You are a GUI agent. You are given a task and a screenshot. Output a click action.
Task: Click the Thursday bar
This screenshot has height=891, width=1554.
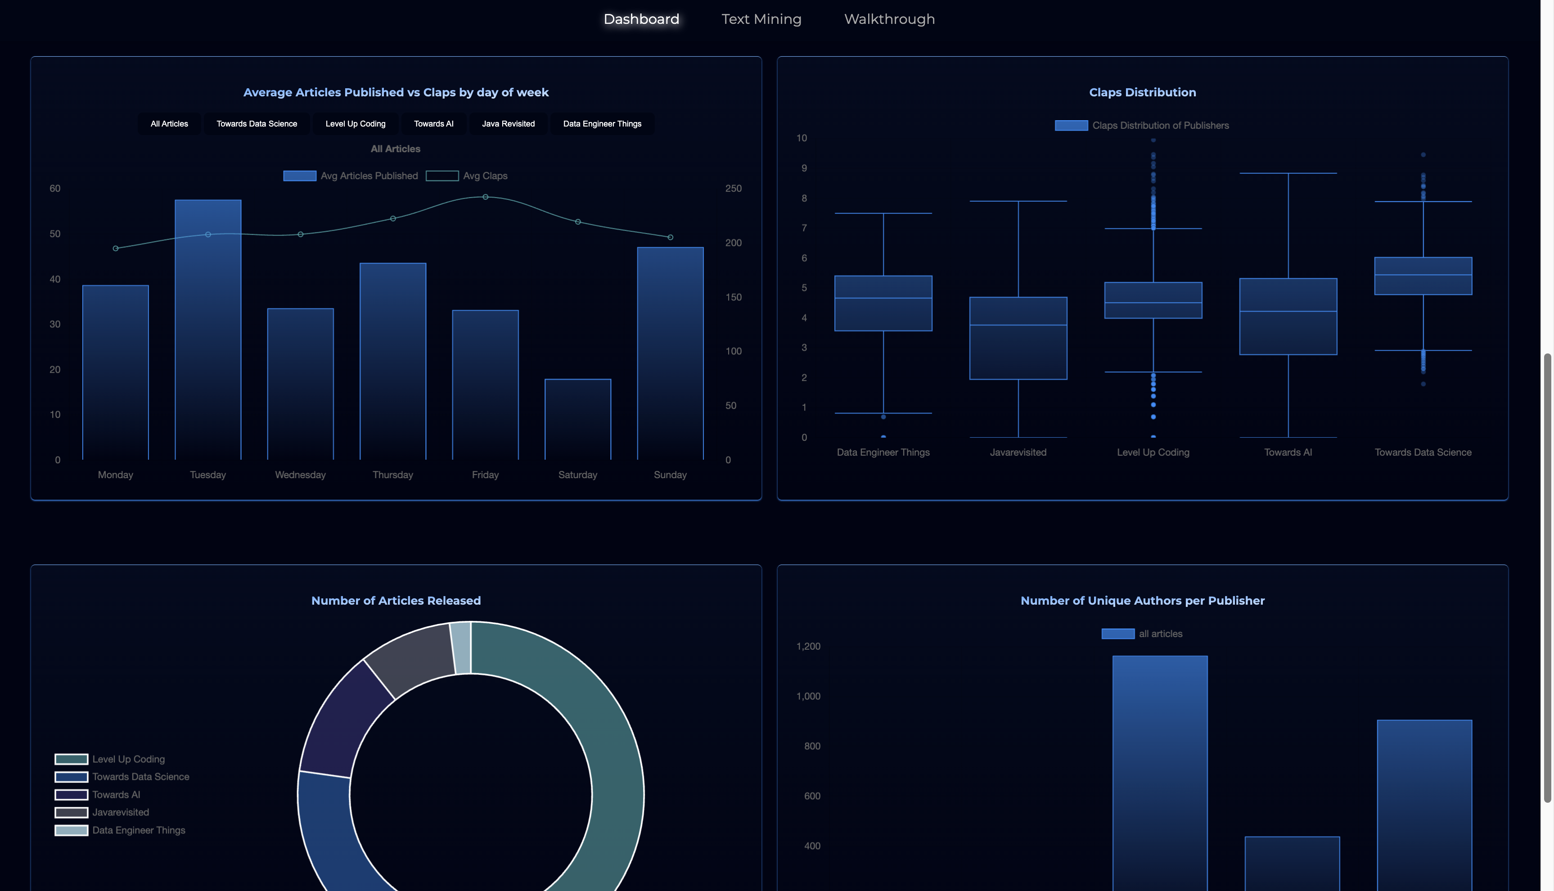[392, 361]
